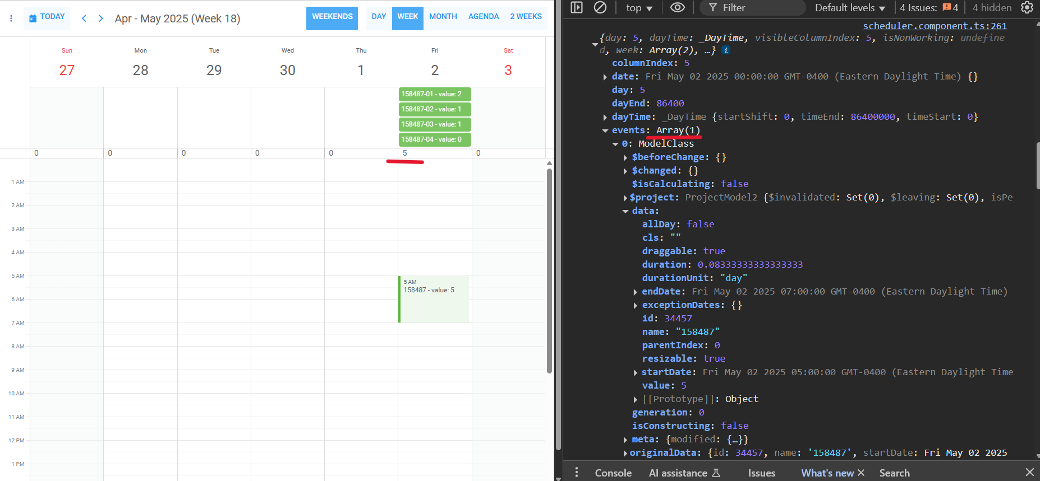The image size is (1040, 481).
Task: Switch to the What's new drawer tab
Action: point(827,473)
